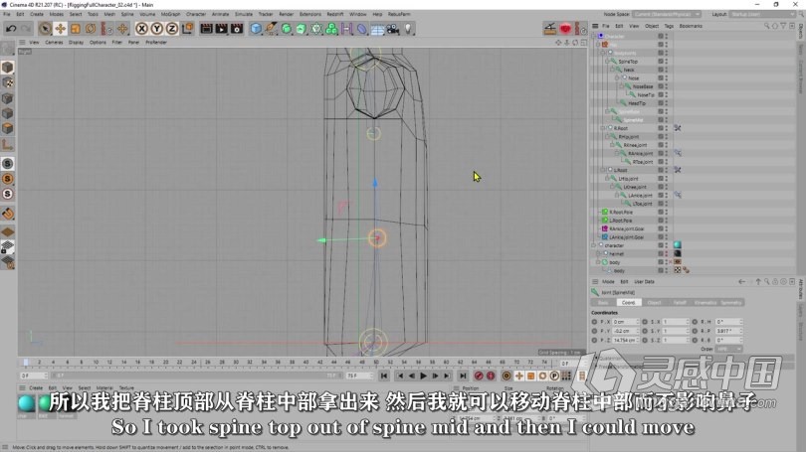The width and height of the screenshot is (806, 452).
Task: Open the File menu
Action: 7,14
